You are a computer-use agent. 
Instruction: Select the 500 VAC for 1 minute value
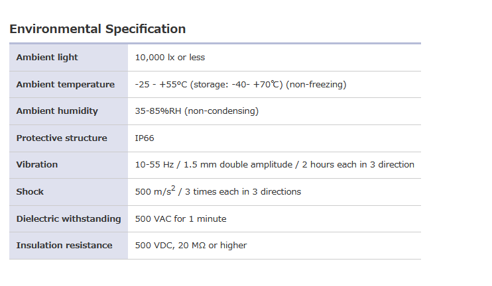pos(180,219)
